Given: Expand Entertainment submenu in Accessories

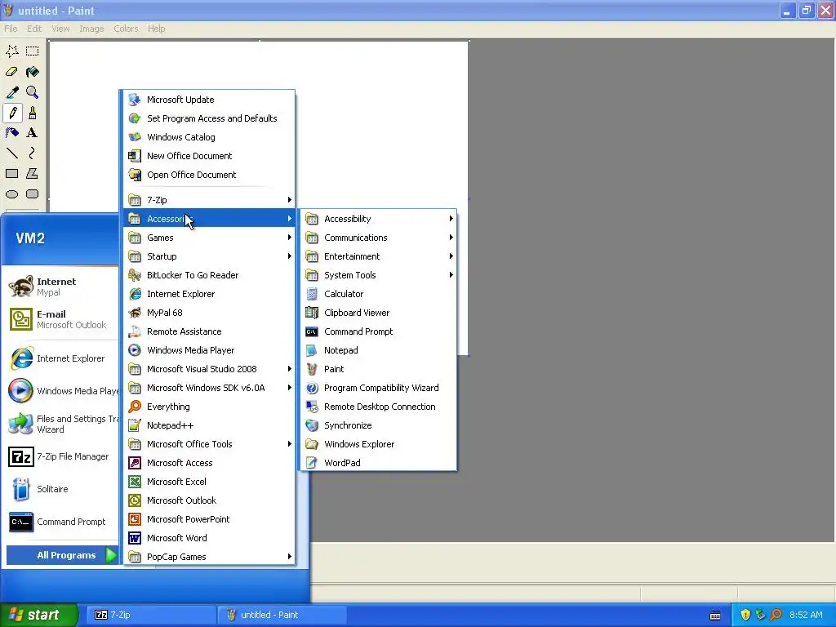Looking at the screenshot, I should (379, 256).
